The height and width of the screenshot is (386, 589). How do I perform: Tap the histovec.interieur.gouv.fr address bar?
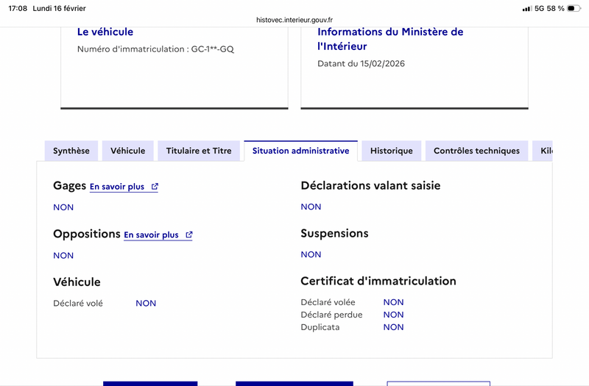click(x=294, y=20)
